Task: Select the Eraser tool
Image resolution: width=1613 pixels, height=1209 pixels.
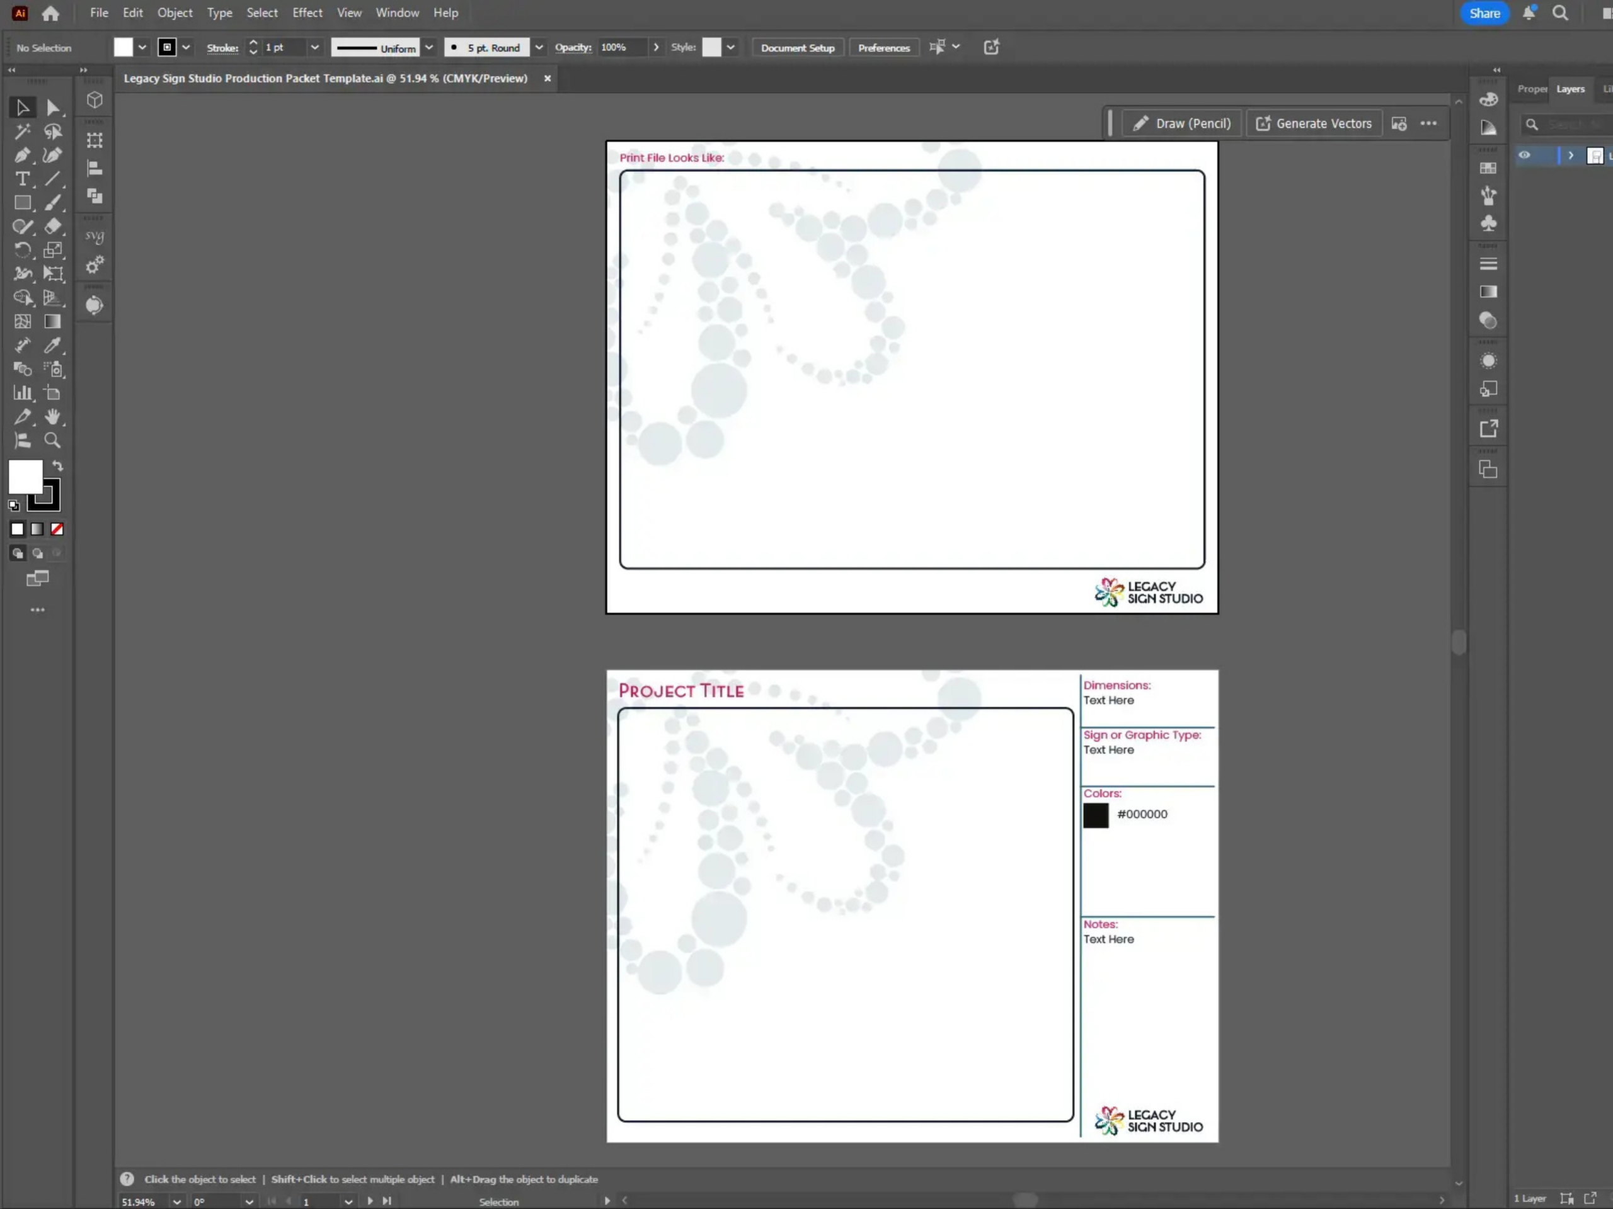Action: [52, 227]
